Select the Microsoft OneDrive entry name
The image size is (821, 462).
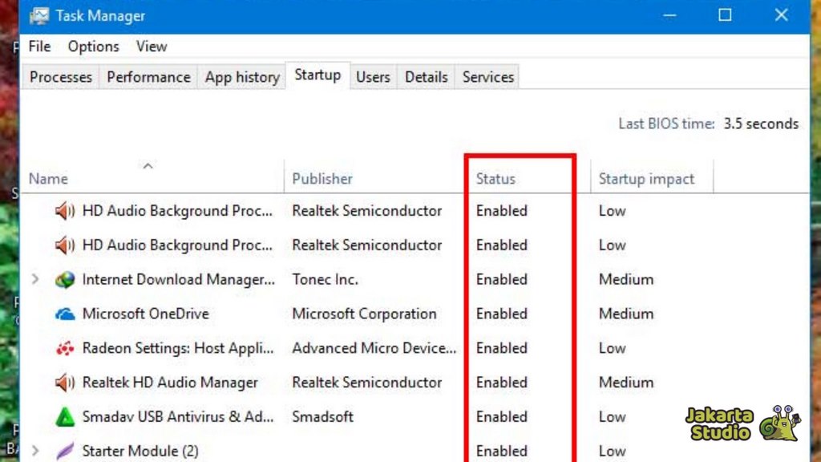tap(146, 314)
